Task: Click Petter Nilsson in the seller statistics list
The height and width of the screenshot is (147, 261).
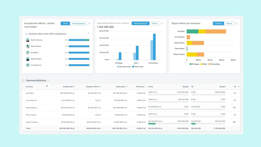Action: tap(36, 46)
